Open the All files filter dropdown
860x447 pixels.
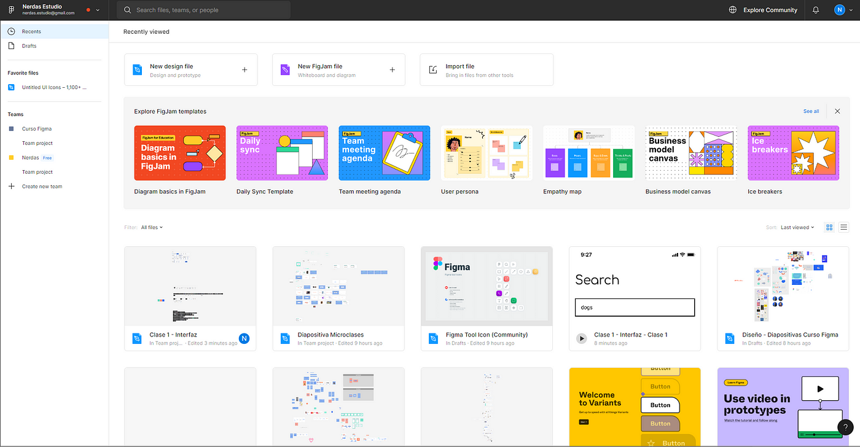coord(152,227)
